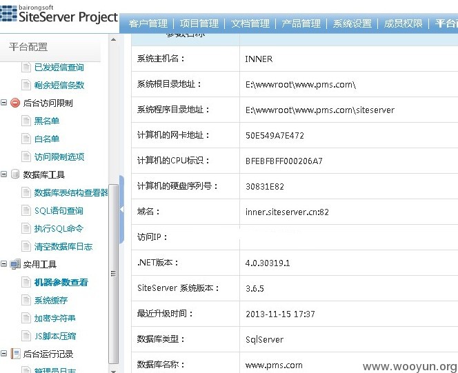Screen dimensions: 458x373
Task: Open the 产品管理 menu
Action: point(301,23)
